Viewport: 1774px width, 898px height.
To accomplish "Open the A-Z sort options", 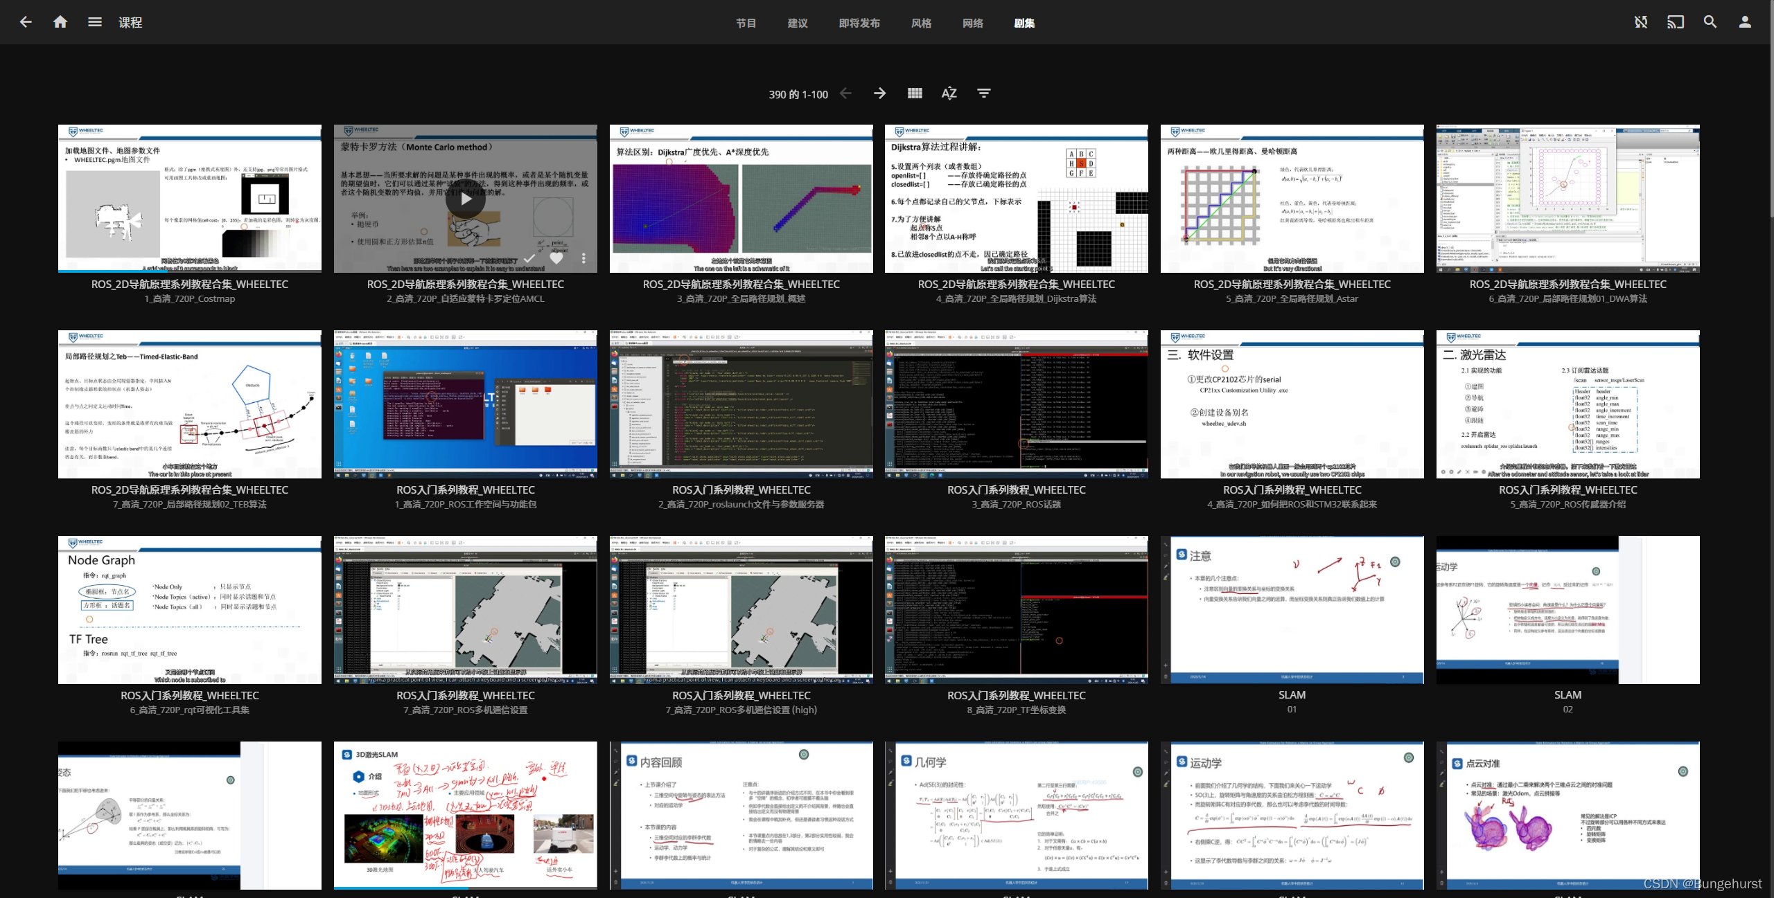I will pyautogui.click(x=949, y=93).
